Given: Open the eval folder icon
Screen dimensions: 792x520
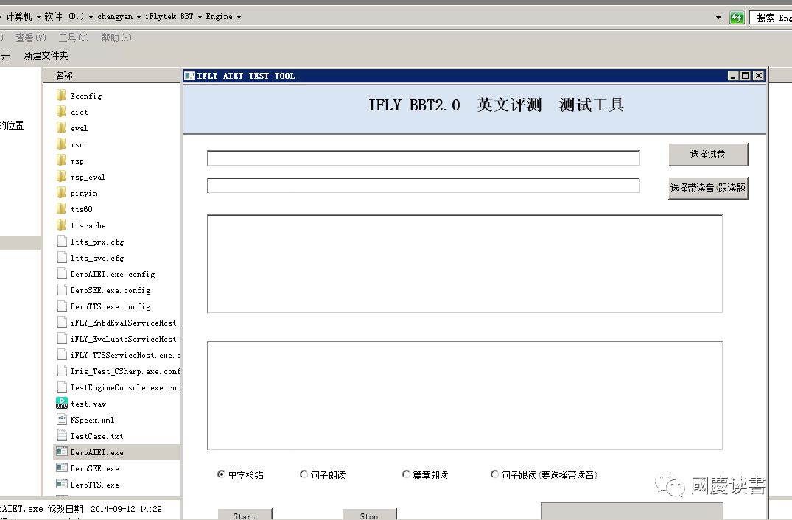Looking at the screenshot, I should [x=62, y=127].
